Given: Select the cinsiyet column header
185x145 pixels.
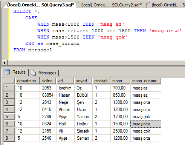Looking at the screenshot, I should (101, 81).
